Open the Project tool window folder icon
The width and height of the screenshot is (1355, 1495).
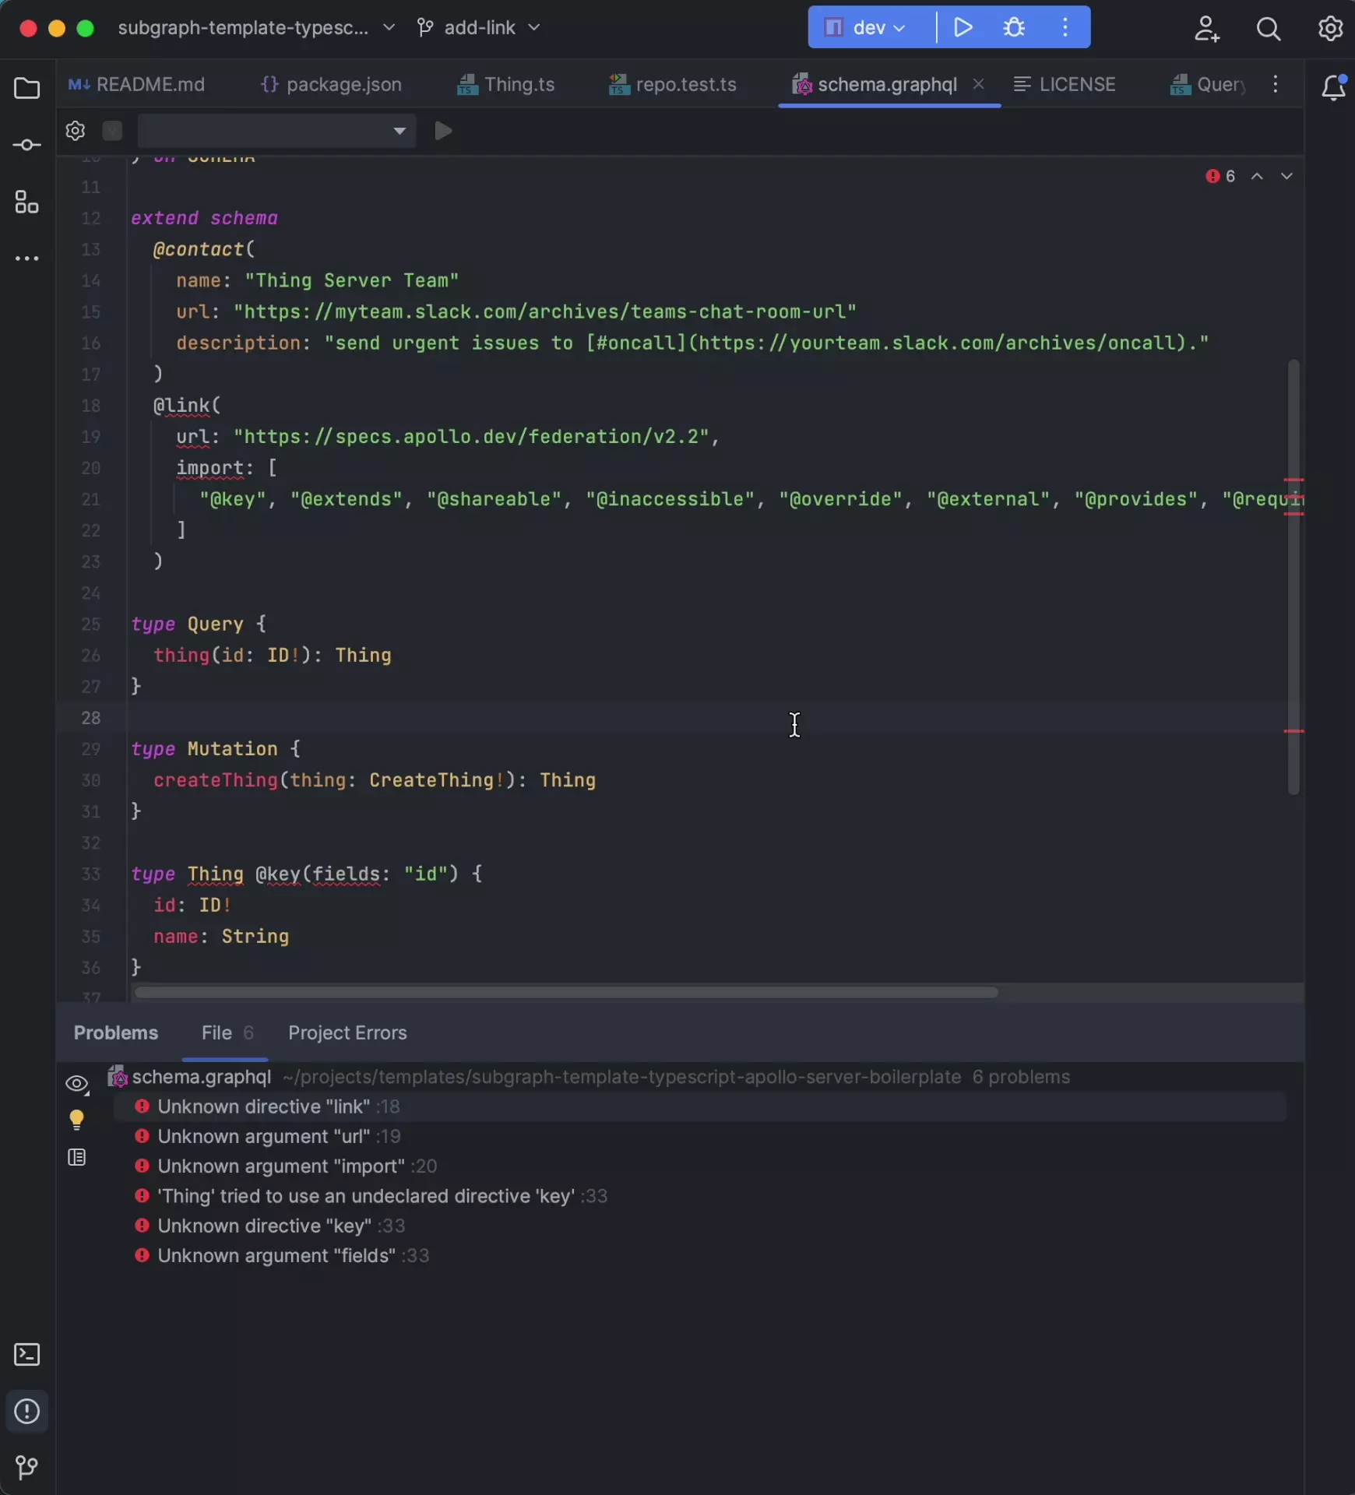click(x=27, y=88)
